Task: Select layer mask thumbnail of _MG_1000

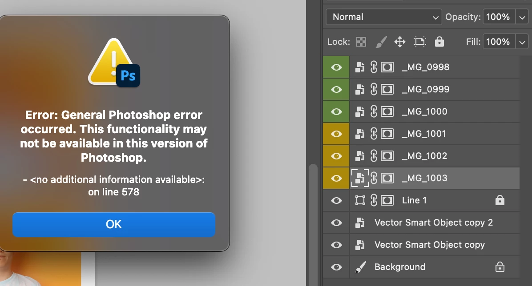Action: coord(387,111)
